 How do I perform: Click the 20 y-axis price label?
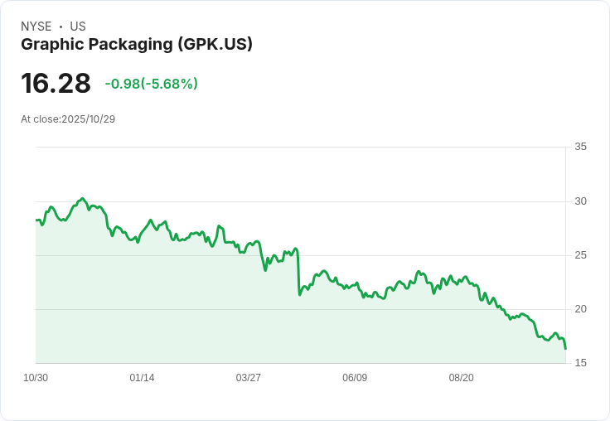(x=580, y=309)
